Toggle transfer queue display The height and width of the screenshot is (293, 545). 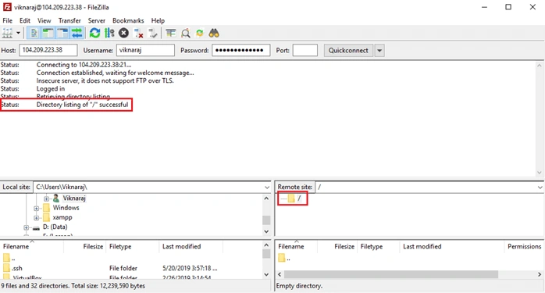point(77,34)
